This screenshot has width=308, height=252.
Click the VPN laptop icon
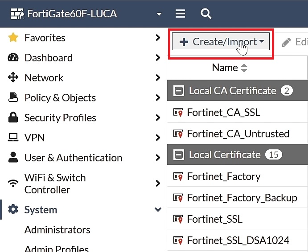(13, 137)
